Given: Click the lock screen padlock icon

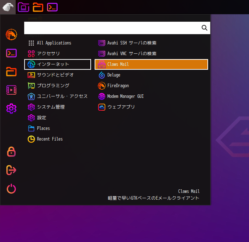Looking at the screenshot, I should pos(11,152).
